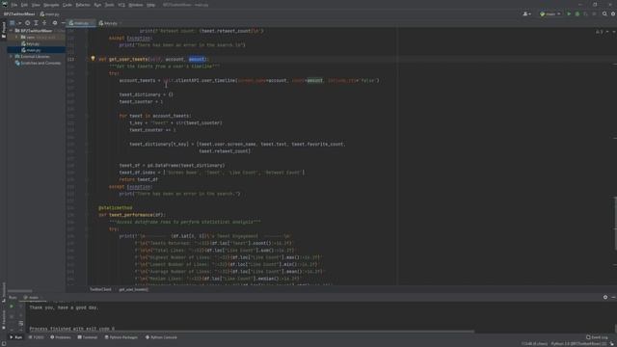617x347 pixels.
Task: Click Run with Coverage icon
Action: coord(585,14)
